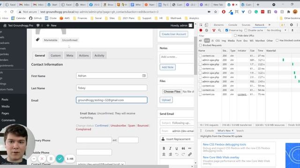Switch to the Meta tab

click(70, 56)
